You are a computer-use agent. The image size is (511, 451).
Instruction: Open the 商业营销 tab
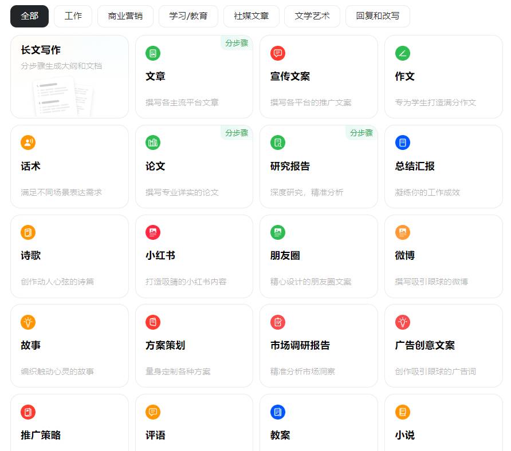tap(125, 16)
